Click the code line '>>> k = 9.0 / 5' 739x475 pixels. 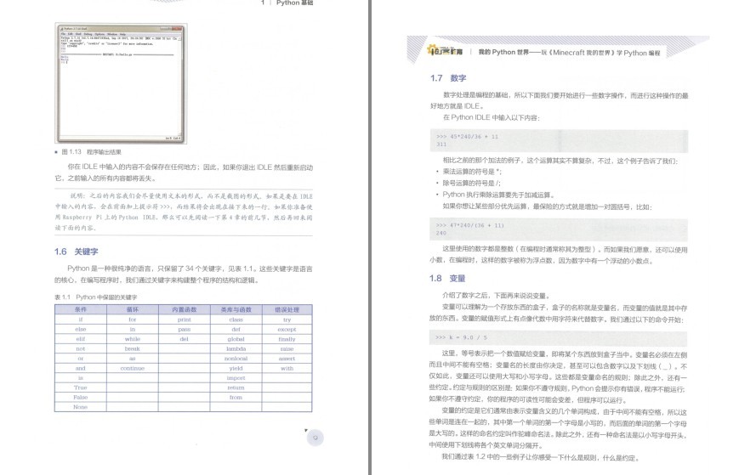coord(462,337)
